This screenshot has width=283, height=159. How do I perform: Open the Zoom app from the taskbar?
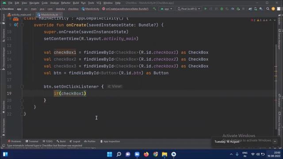(137, 154)
